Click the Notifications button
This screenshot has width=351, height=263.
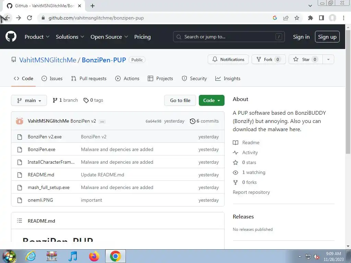[x=228, y=60]
